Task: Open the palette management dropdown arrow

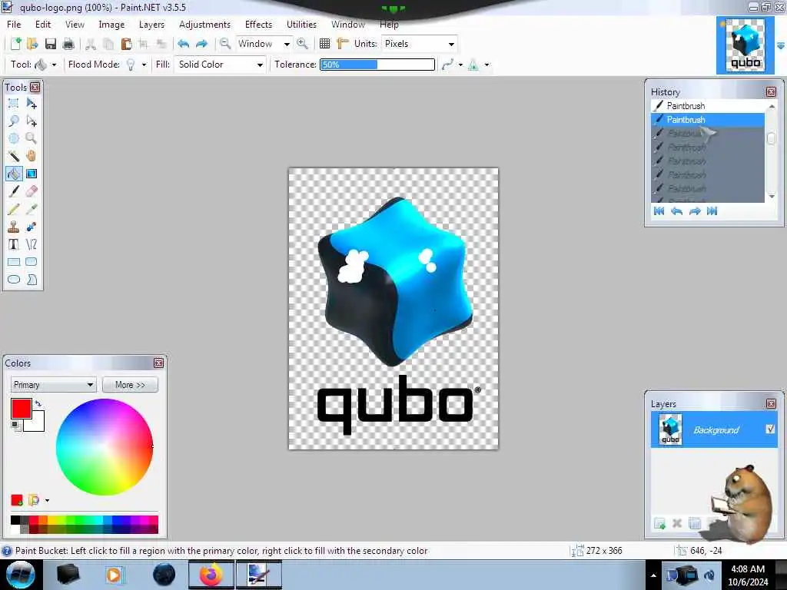Action: [47, 500]
